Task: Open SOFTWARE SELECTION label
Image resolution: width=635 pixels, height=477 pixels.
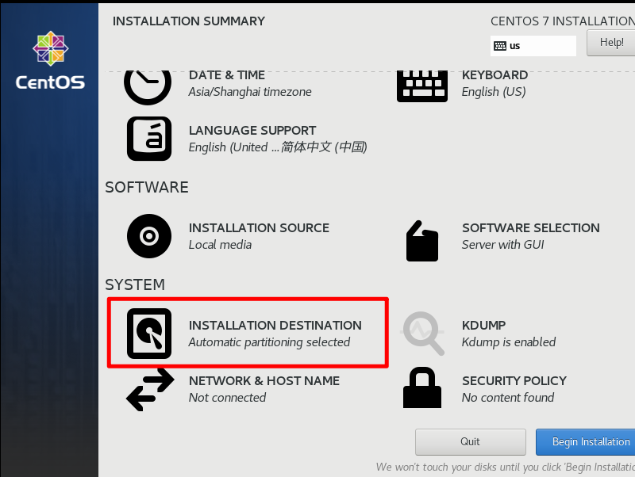Action: [530, 228]
